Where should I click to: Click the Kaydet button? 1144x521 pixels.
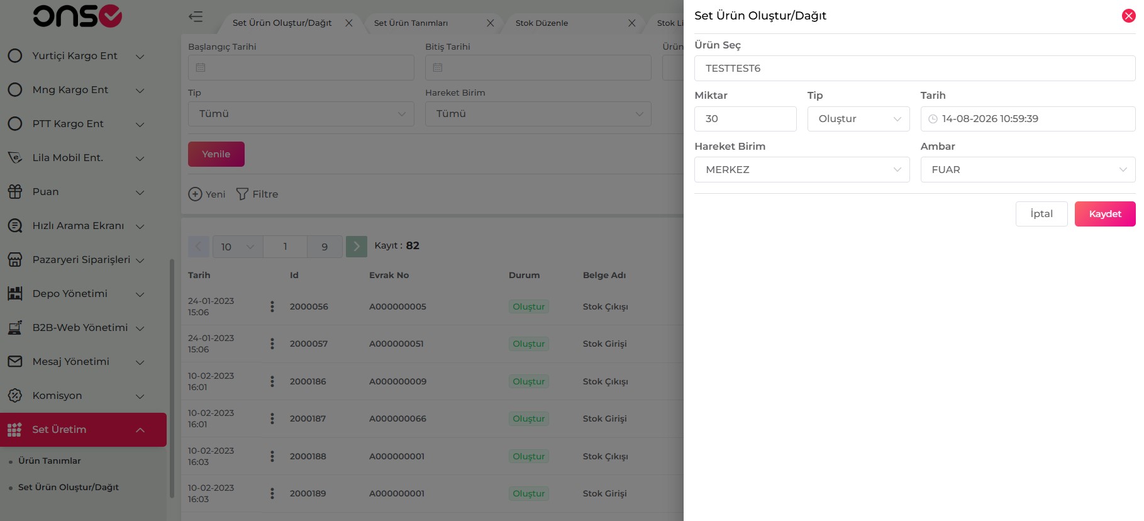(x=1105, y=214)
